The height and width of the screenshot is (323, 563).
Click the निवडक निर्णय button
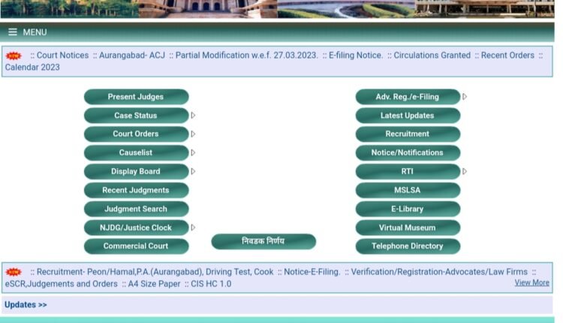[263, 241]
